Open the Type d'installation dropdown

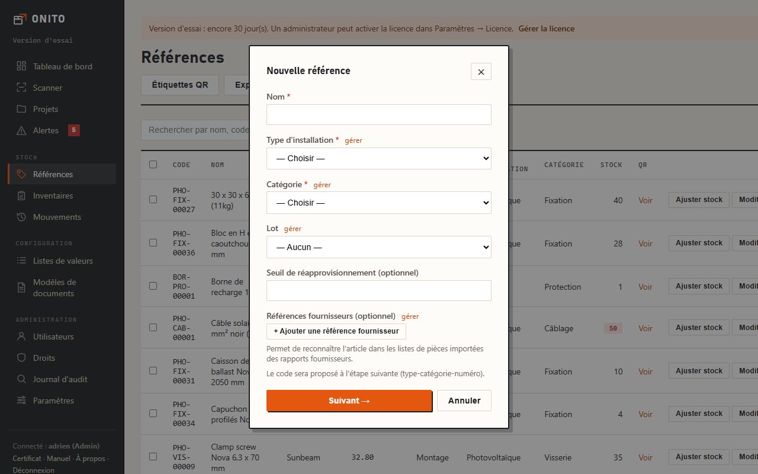379,158
